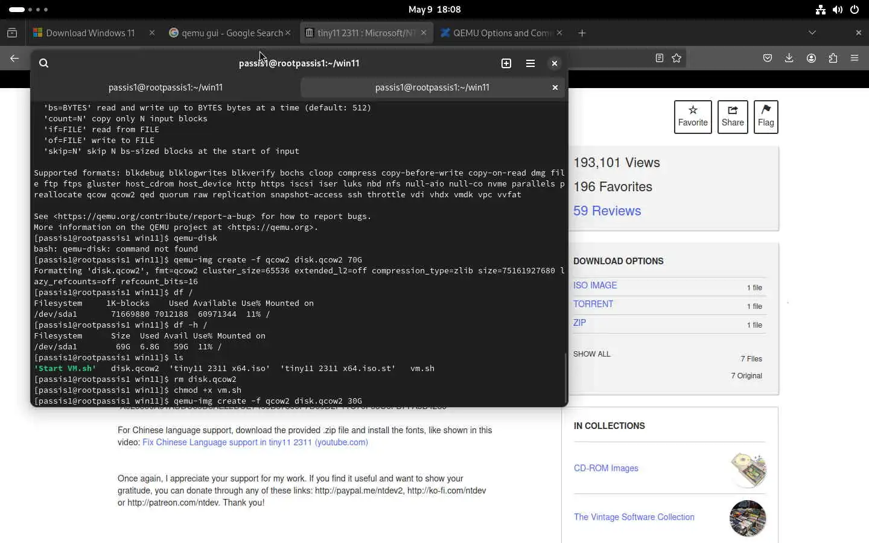Click the Vintage Software Collection thumbnail
Screen dimensions: 869x543
748,518
